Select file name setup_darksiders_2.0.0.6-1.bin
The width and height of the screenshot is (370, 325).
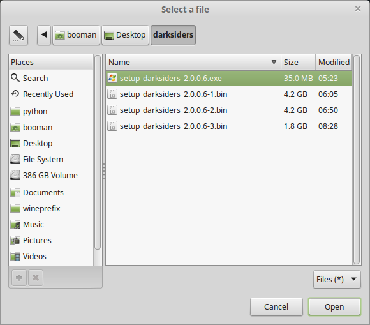(174, 94)
